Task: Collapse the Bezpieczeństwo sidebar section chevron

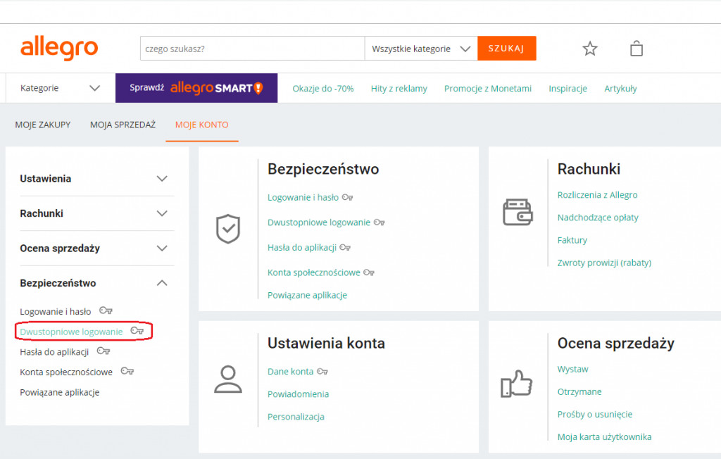Action: pyautogui.click(x=162, y=283)
